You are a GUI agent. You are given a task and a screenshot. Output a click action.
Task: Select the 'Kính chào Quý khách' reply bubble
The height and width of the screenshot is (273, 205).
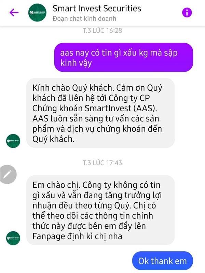pos(100,113)
